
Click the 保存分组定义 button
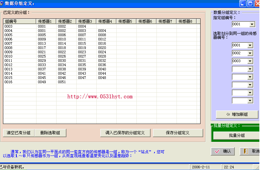coord(178,133)
